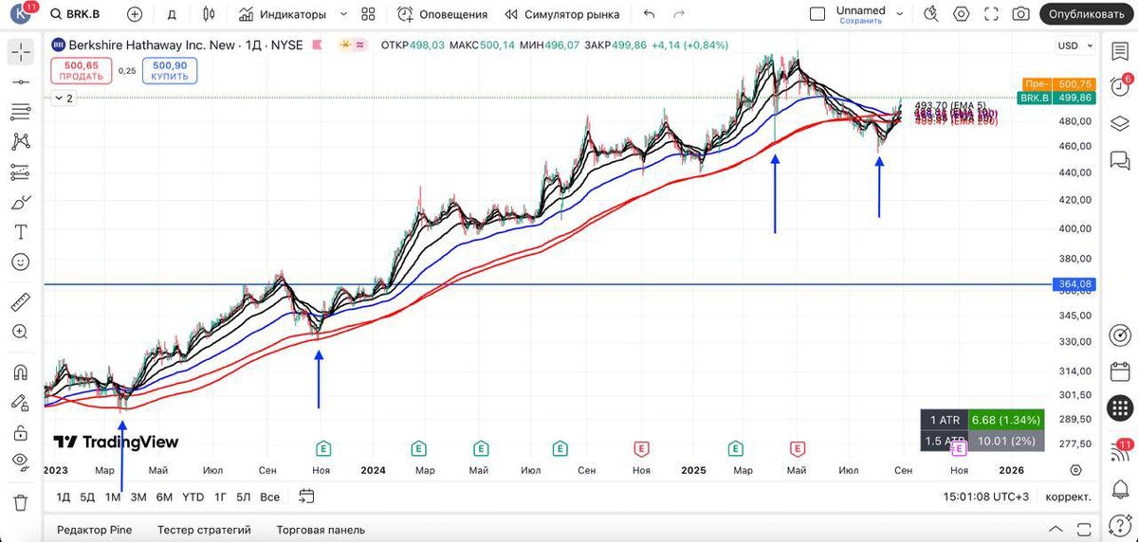The width and height of the screenshot is (1138, 542).
Task: Save chart layout via Сохранить
Action: (x=860, y=20)
